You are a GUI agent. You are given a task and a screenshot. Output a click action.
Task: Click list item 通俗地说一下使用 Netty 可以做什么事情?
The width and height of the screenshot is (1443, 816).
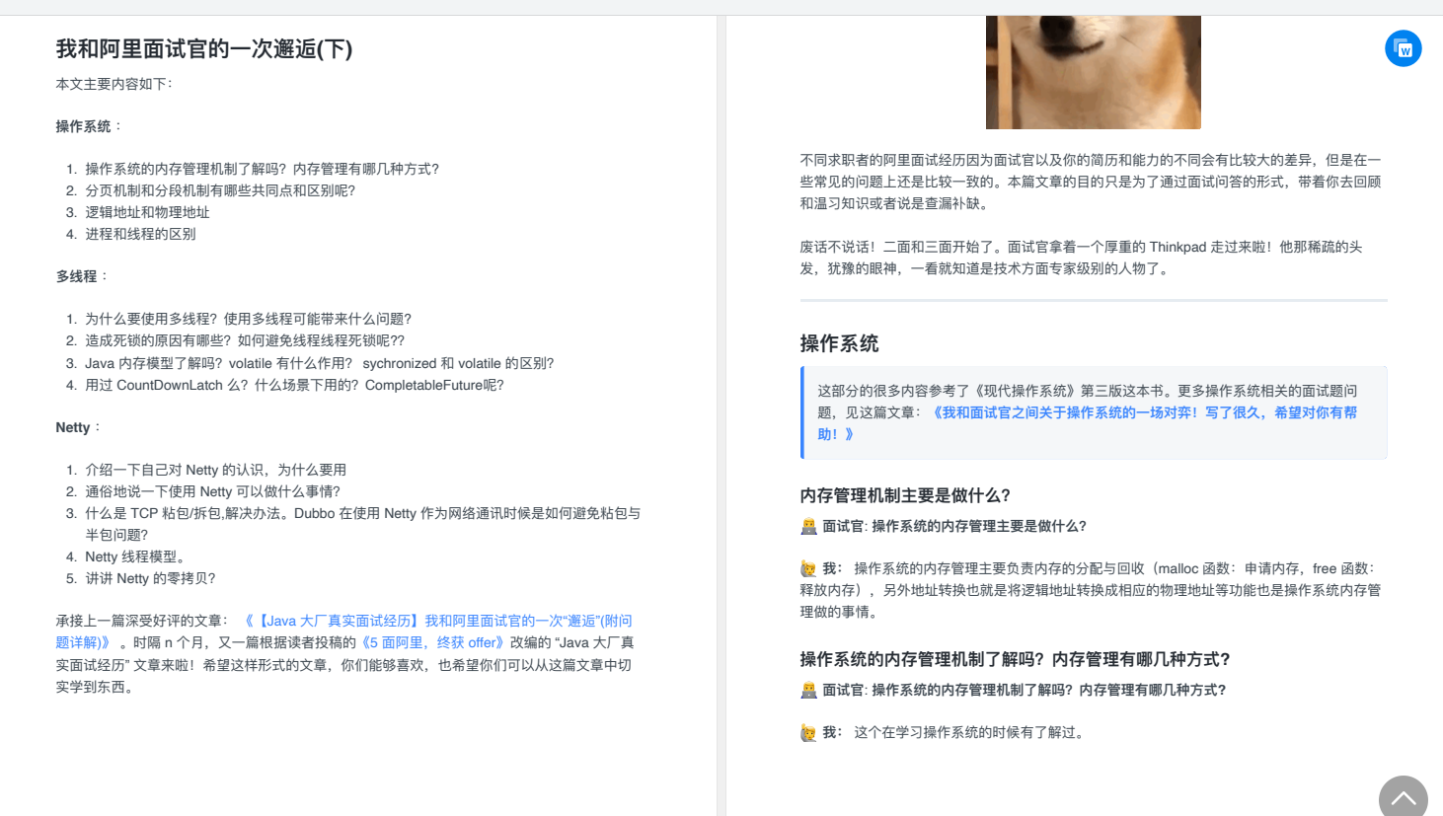[212, 491]
